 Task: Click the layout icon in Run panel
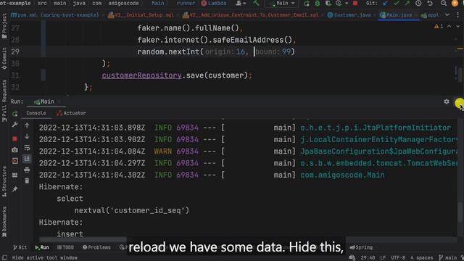pos(14,175)
